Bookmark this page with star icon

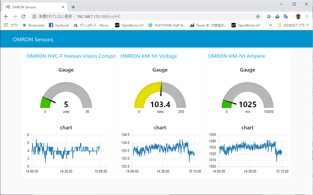tap(258, 16)
